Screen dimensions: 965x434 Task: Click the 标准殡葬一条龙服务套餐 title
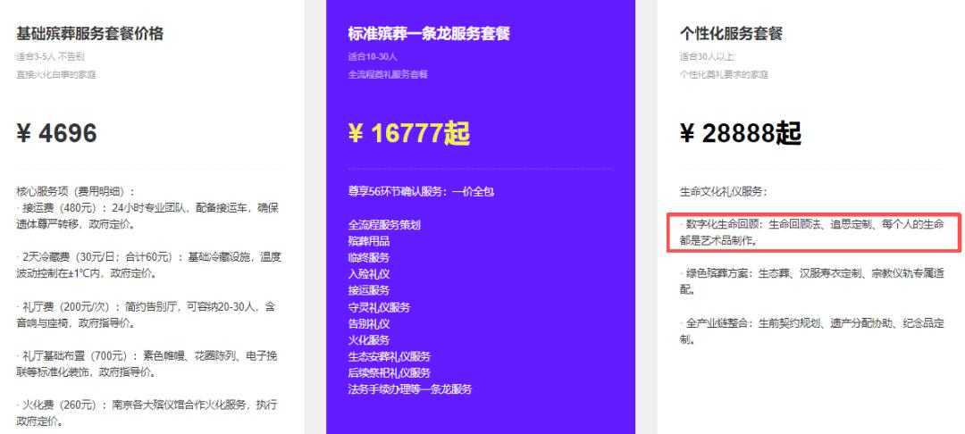(x=429, y=33)
